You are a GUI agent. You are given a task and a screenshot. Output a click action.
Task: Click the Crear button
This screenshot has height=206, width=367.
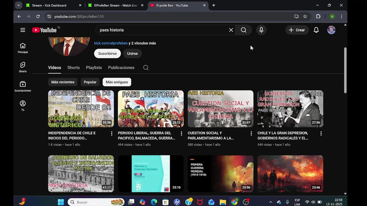[x=297, y=30]
